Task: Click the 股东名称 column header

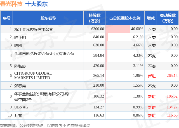Action: (x=48, y=18)
